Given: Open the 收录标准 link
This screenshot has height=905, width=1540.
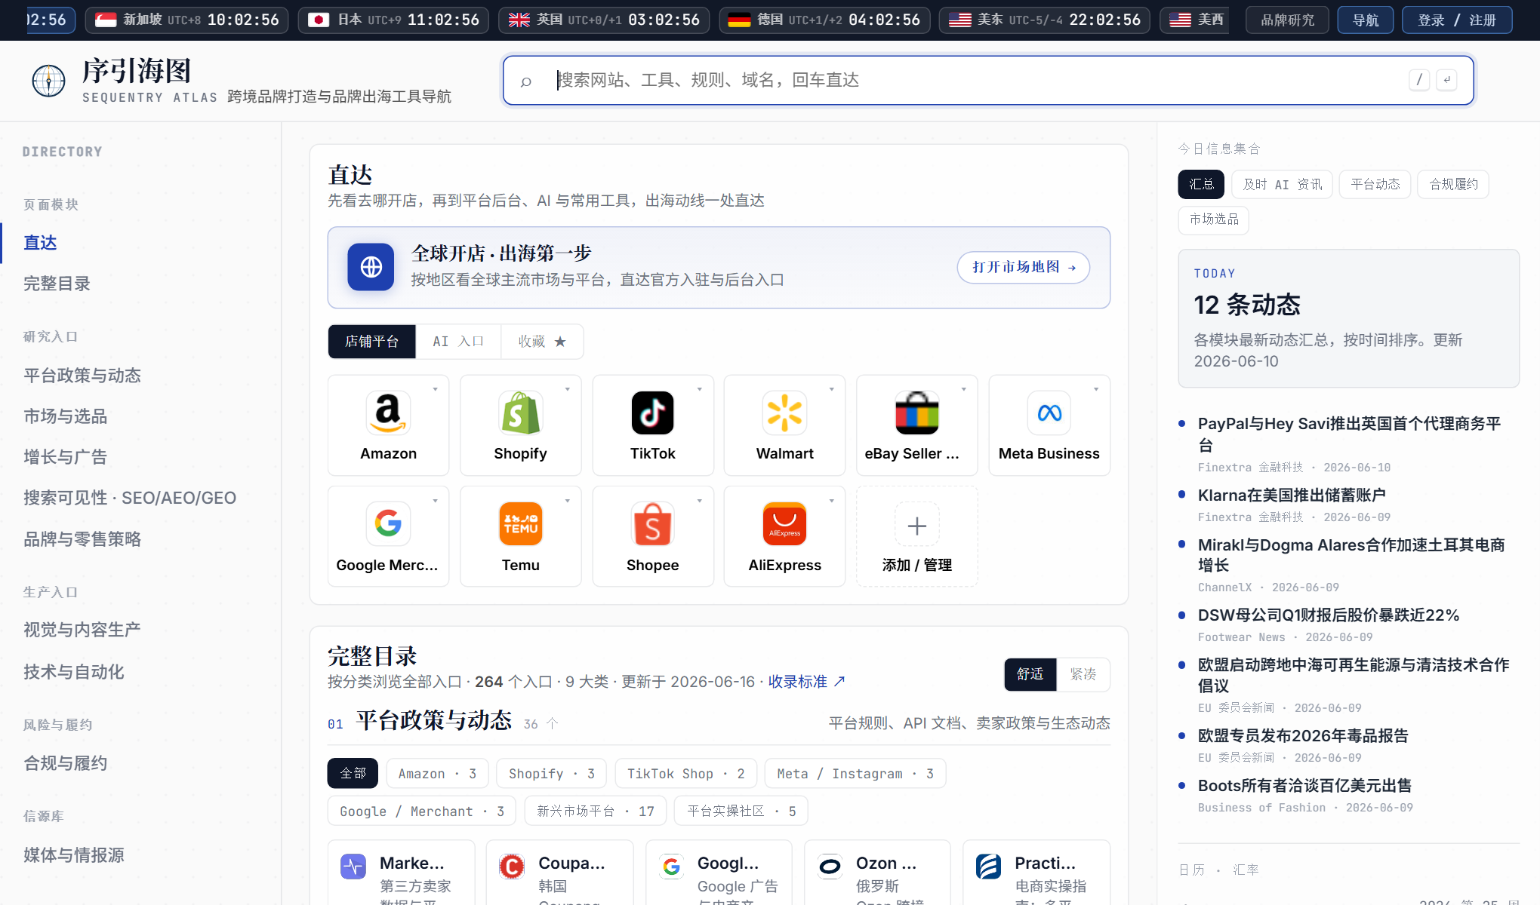Looking at the screenshot, I should (x=806, y=682).
